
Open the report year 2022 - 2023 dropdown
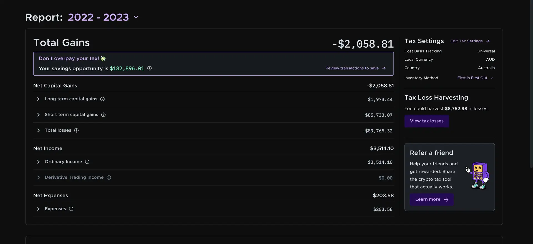click(x=103, y=17)
